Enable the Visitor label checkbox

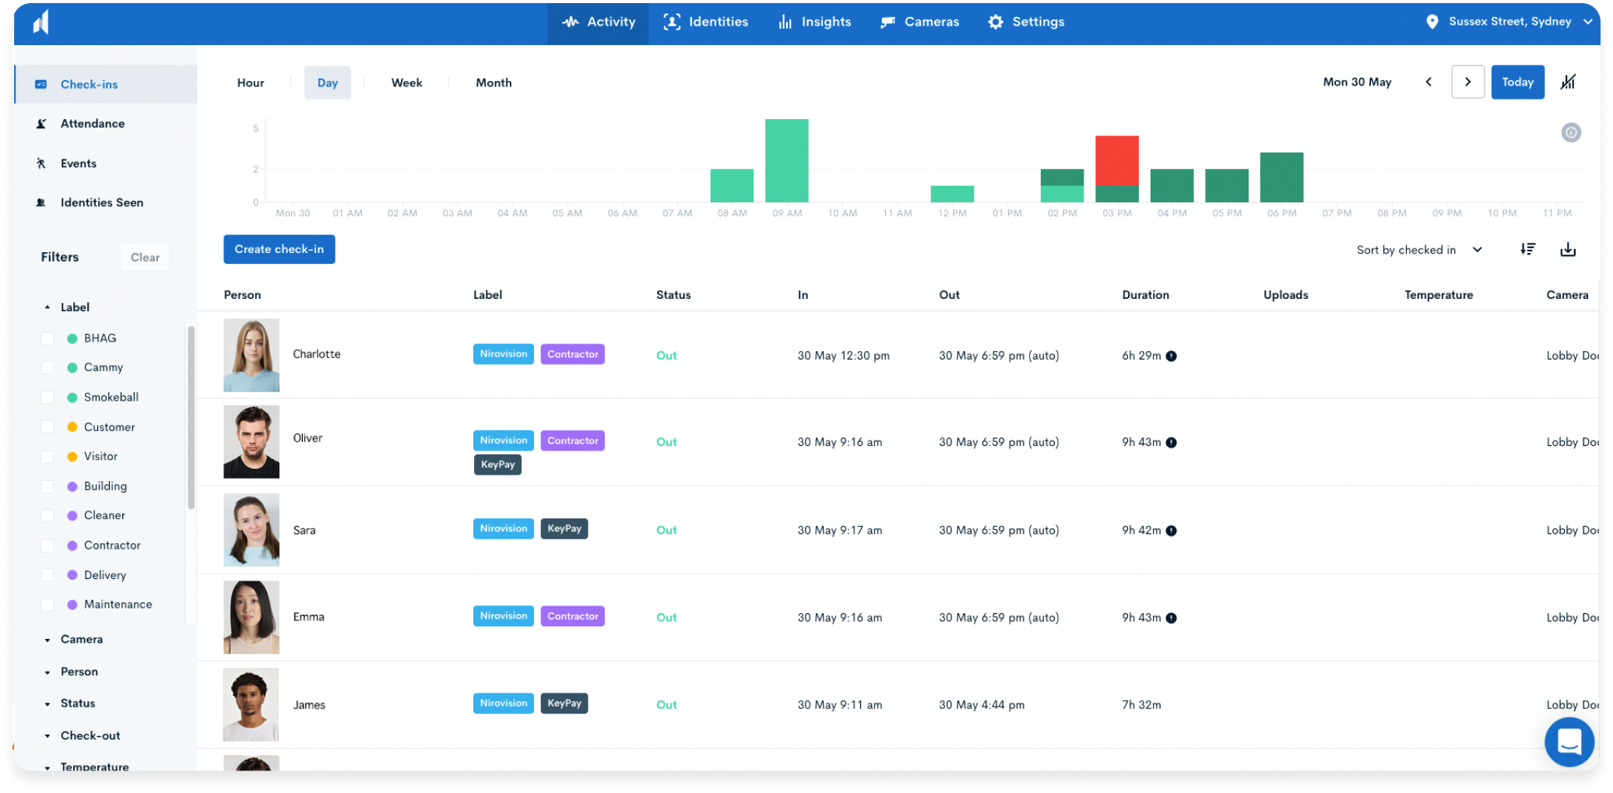pyautogui.click(x=47, y=457)
